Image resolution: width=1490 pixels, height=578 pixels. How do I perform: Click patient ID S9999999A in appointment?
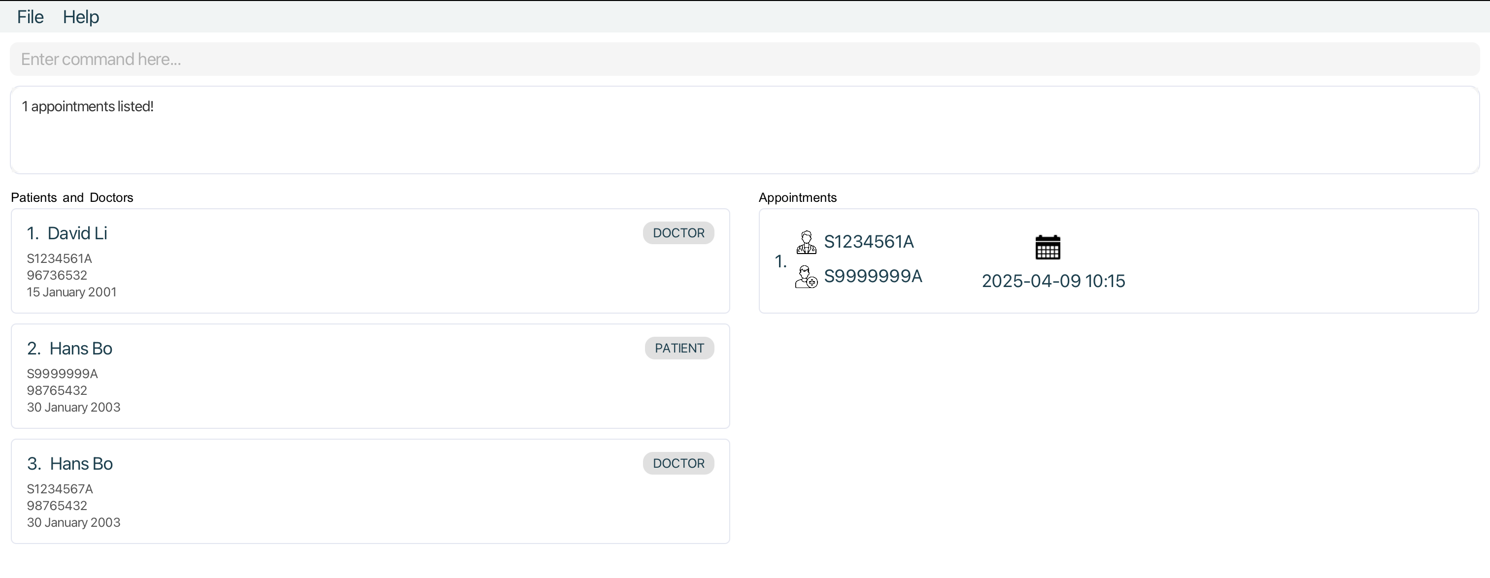[873, 276]
